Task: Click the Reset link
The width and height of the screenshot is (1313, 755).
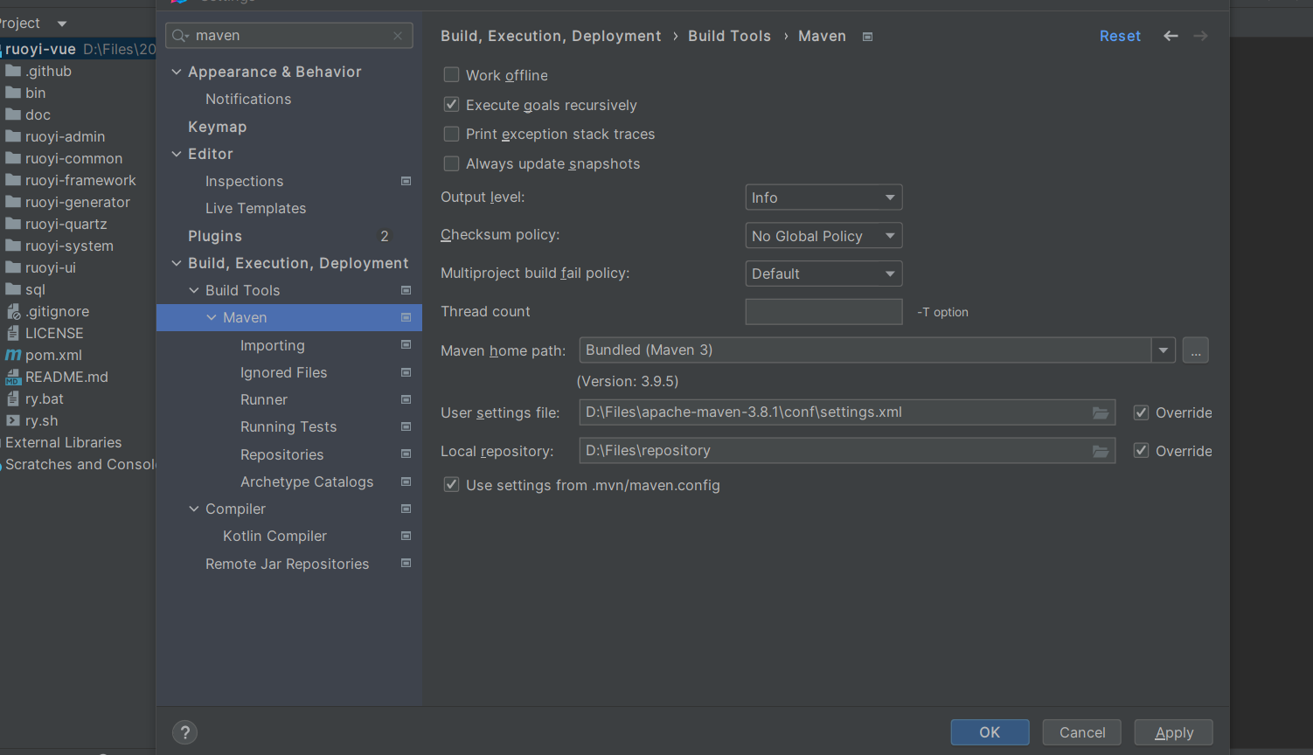Action: pos(1120,36)
